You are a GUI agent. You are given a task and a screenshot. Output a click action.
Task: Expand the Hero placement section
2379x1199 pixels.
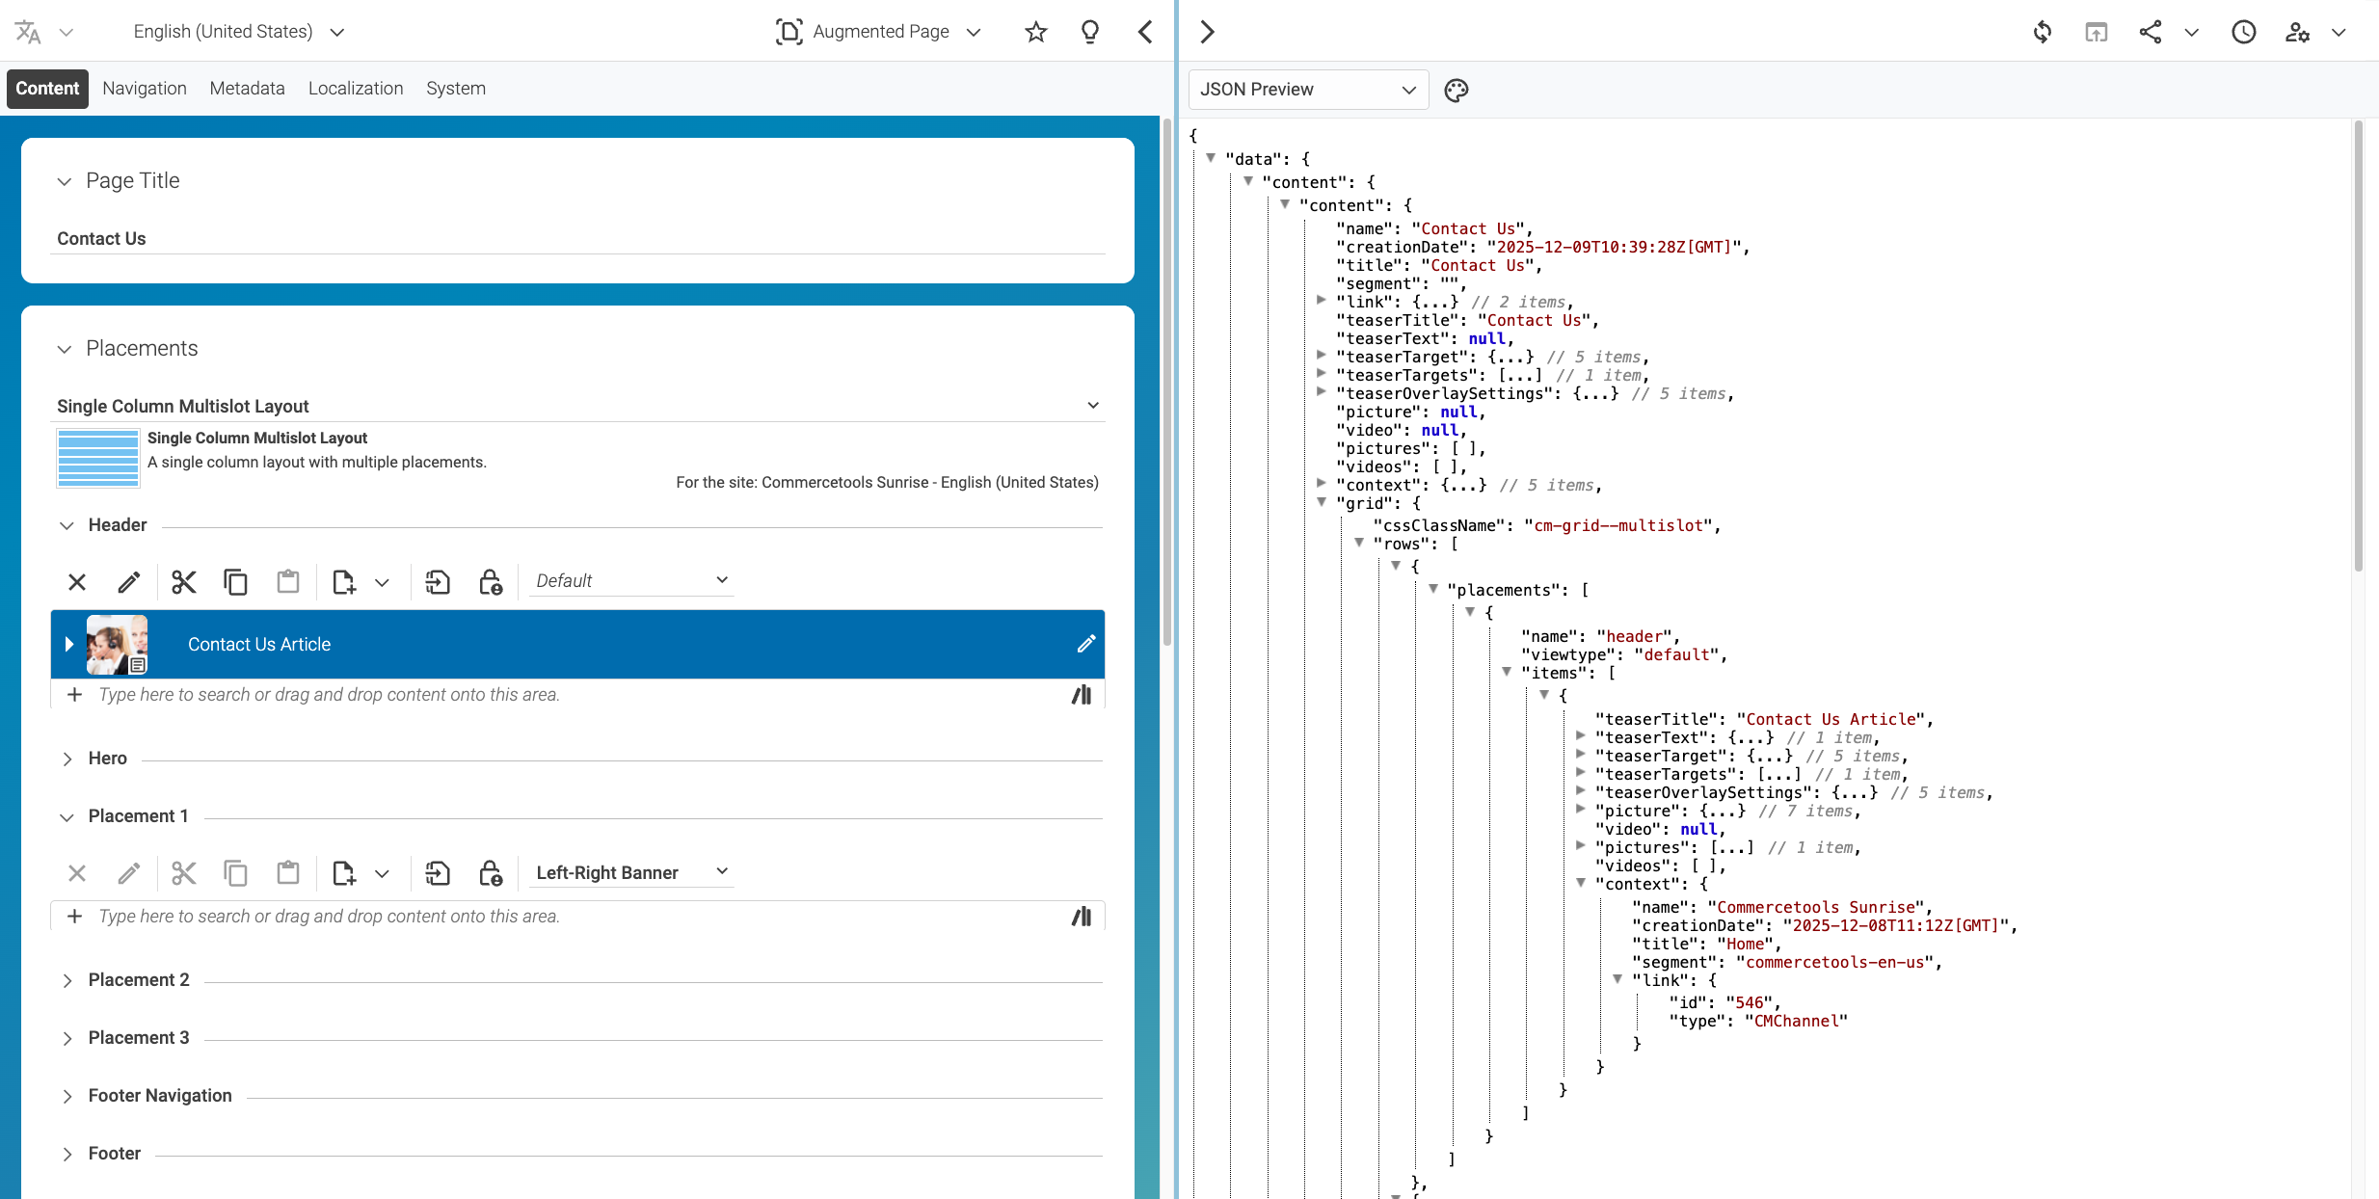(67, 759)
